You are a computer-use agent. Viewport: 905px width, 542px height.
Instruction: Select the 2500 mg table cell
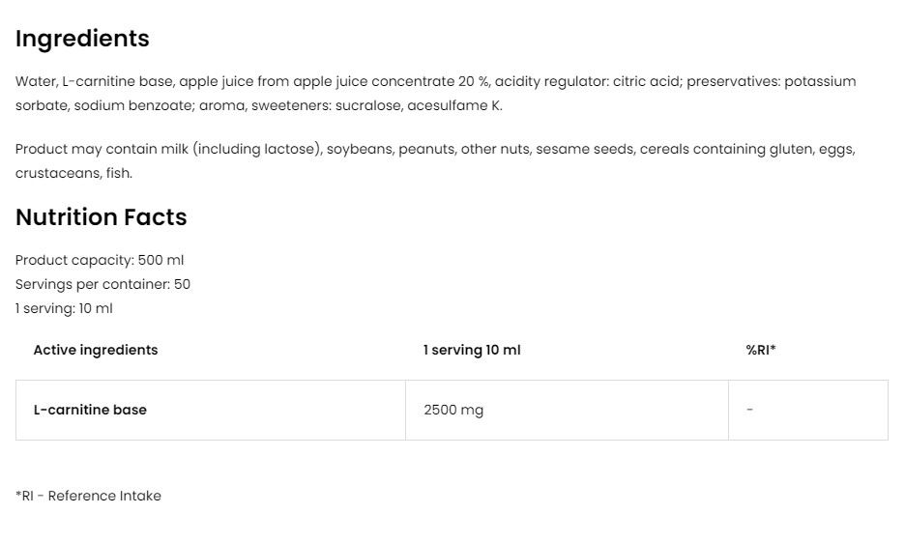567,410
